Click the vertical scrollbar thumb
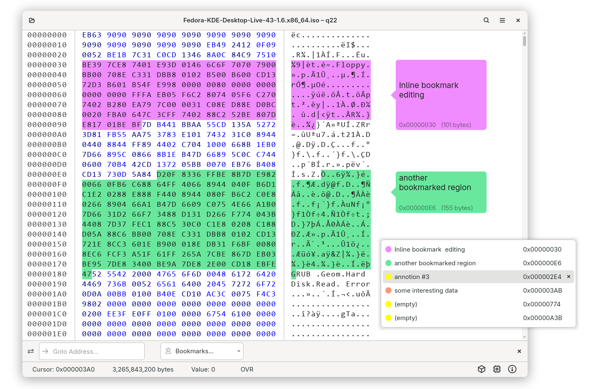This screenshot has height=389, width=594. [x=524, y=41]
